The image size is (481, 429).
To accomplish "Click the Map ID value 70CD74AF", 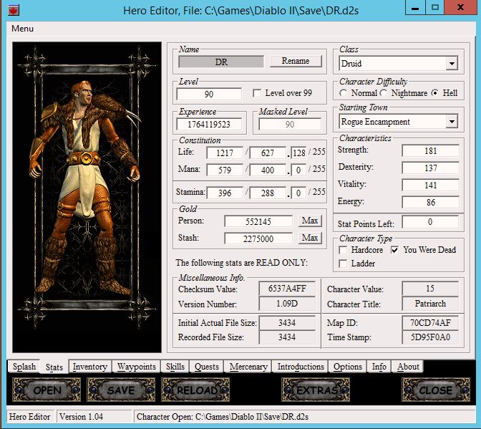I will pyautogui.click(x=430, y=323).
